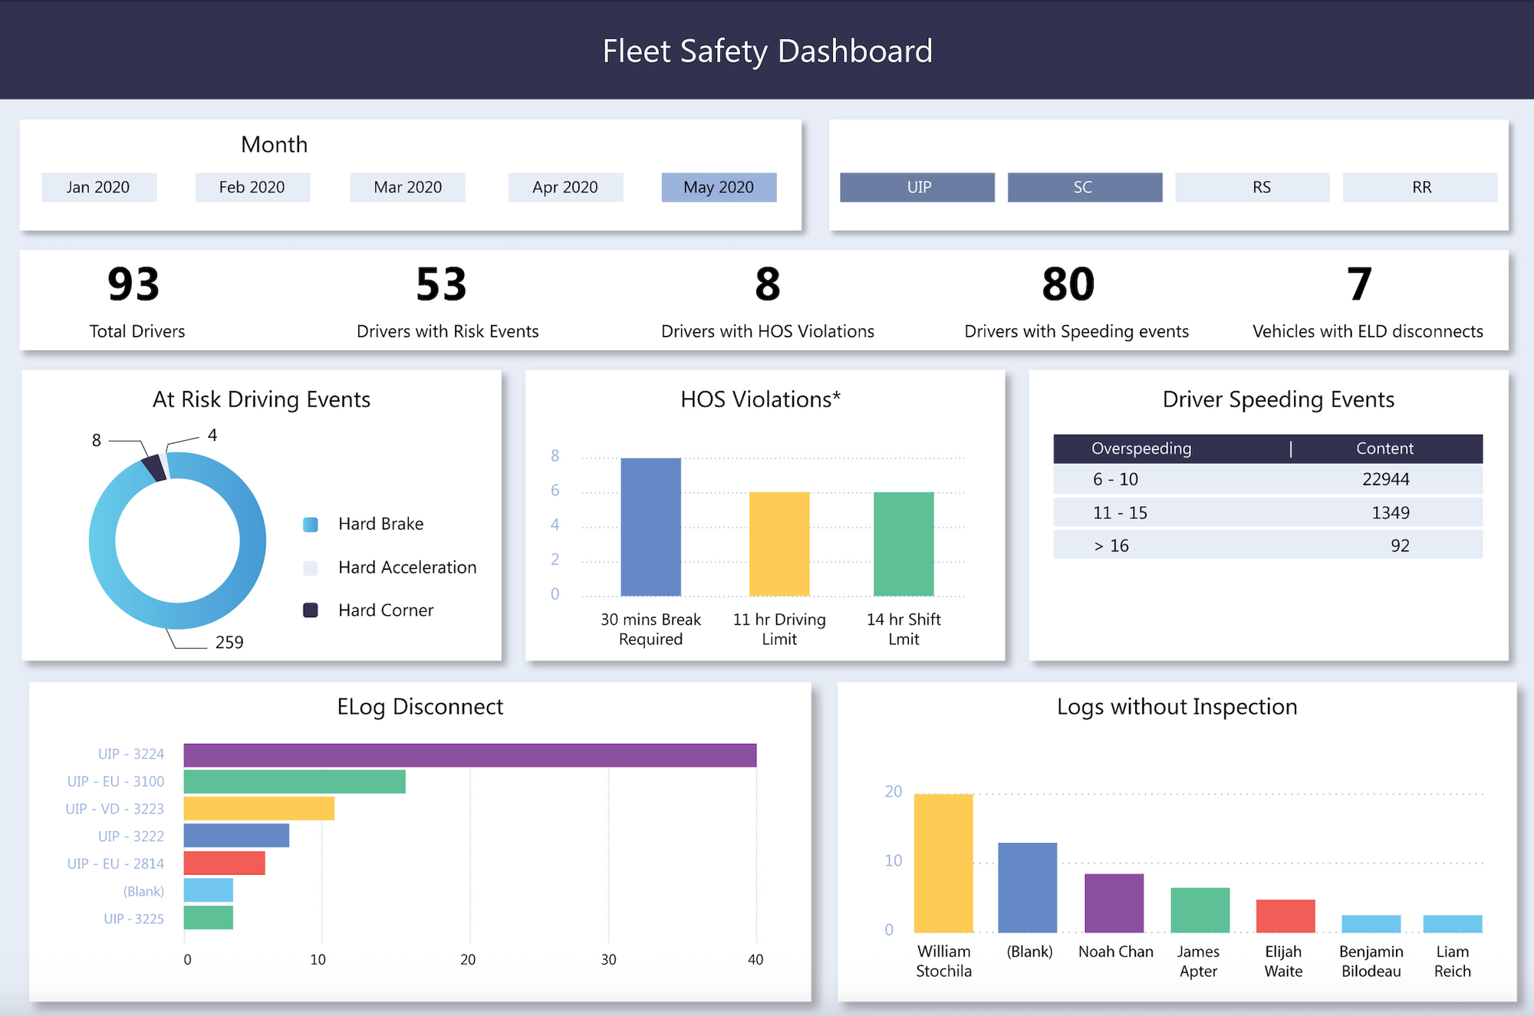Switch to the UIP fleet tab
Screen dimensions: 1534x1016
(x=917, y=187)
